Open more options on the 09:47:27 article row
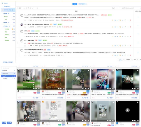 [x=128, y=36]
